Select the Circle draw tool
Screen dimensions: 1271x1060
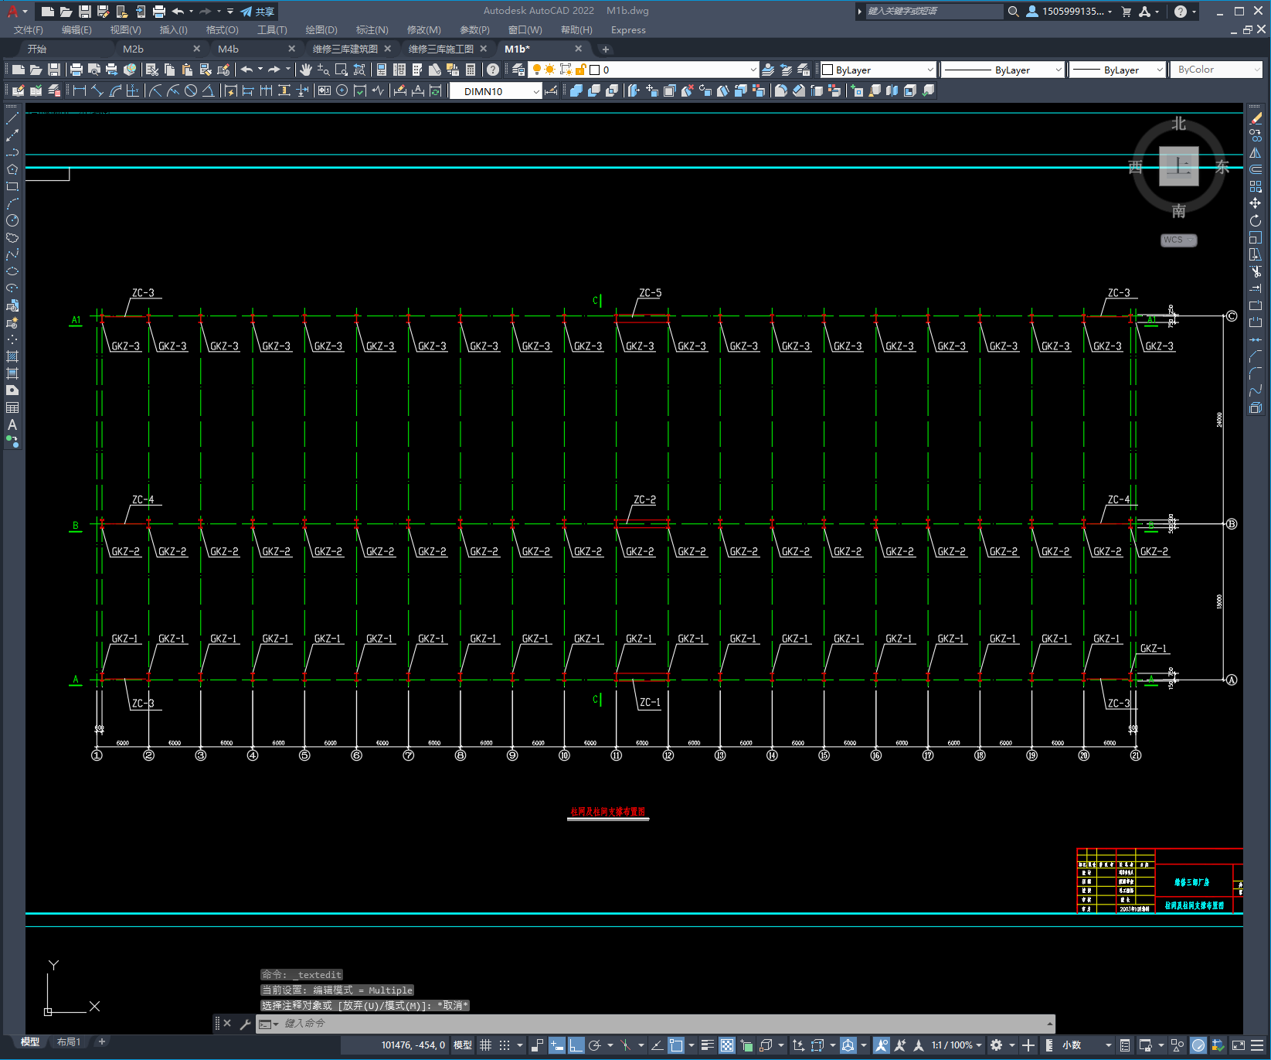coord(12,220)
